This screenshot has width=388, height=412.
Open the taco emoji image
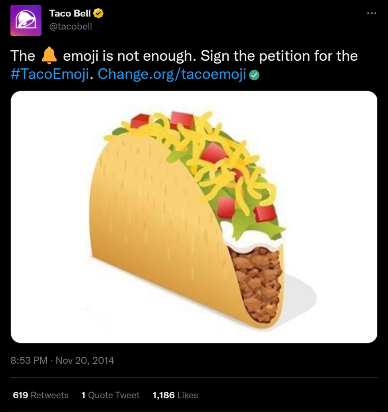tap(194, 217)
